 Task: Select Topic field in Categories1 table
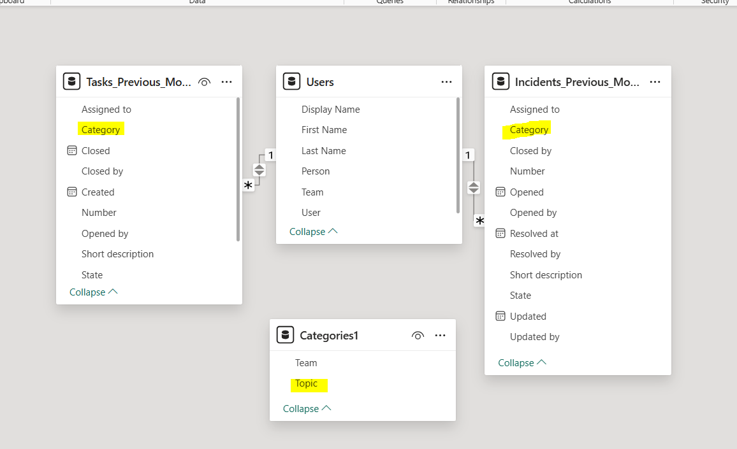pos(307,383)
